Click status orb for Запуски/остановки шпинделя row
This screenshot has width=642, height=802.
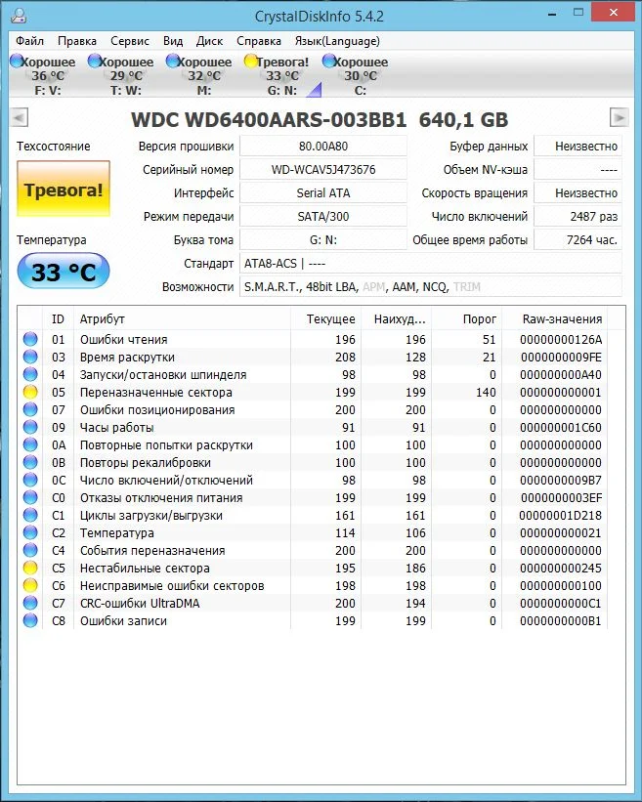click(30, 374)
